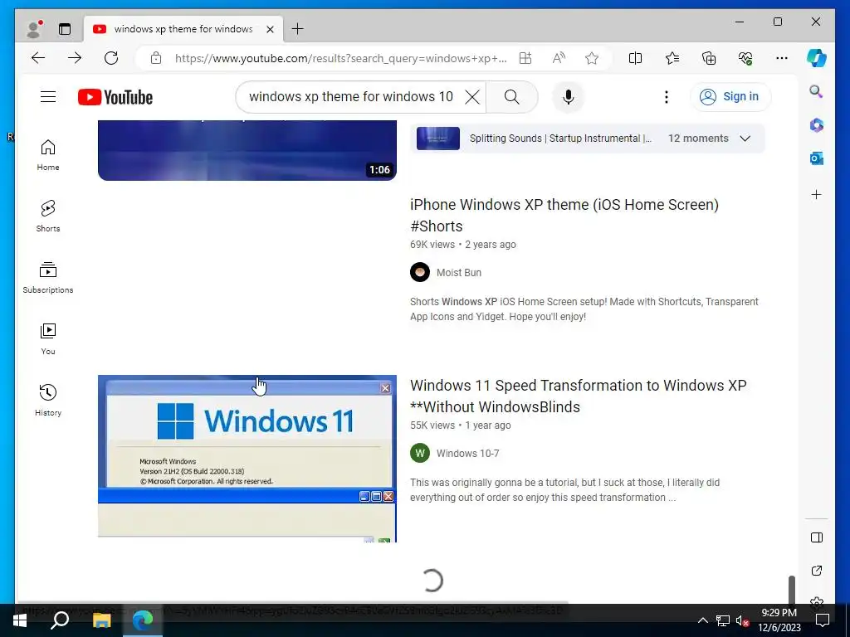Activate Read aloud in address bar

(559, 58)
